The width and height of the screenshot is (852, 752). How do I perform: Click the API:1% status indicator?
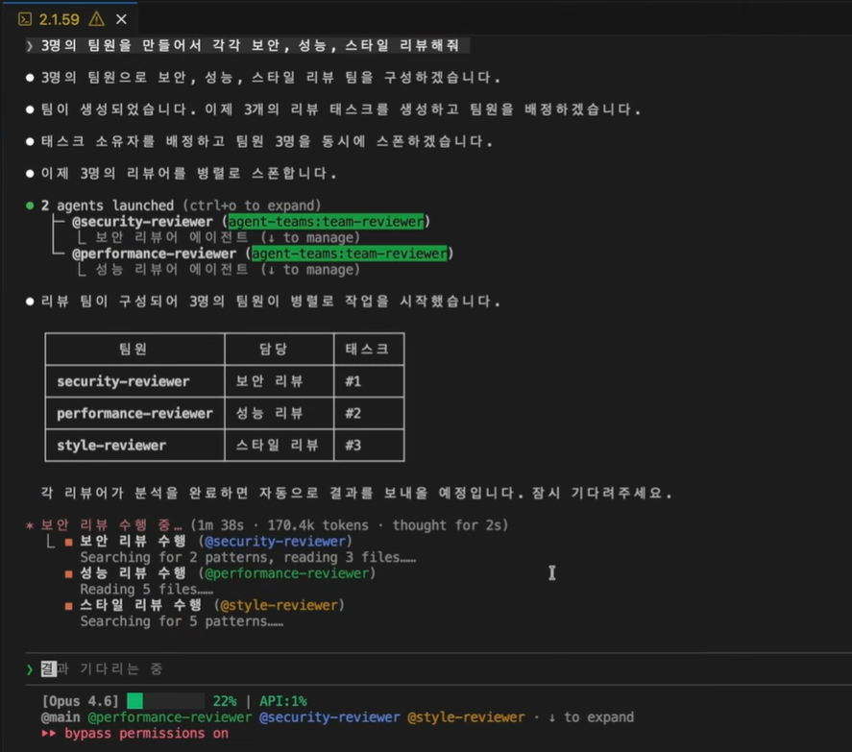click(283, 701)
